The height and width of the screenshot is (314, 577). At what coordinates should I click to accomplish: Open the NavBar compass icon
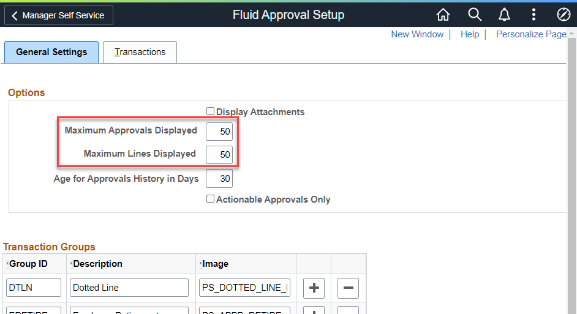coord(564,15)
